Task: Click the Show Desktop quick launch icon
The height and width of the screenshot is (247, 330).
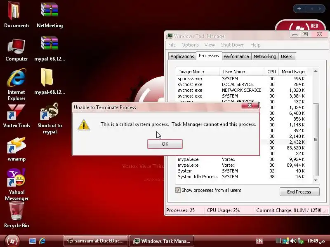Action: point(33,241)
